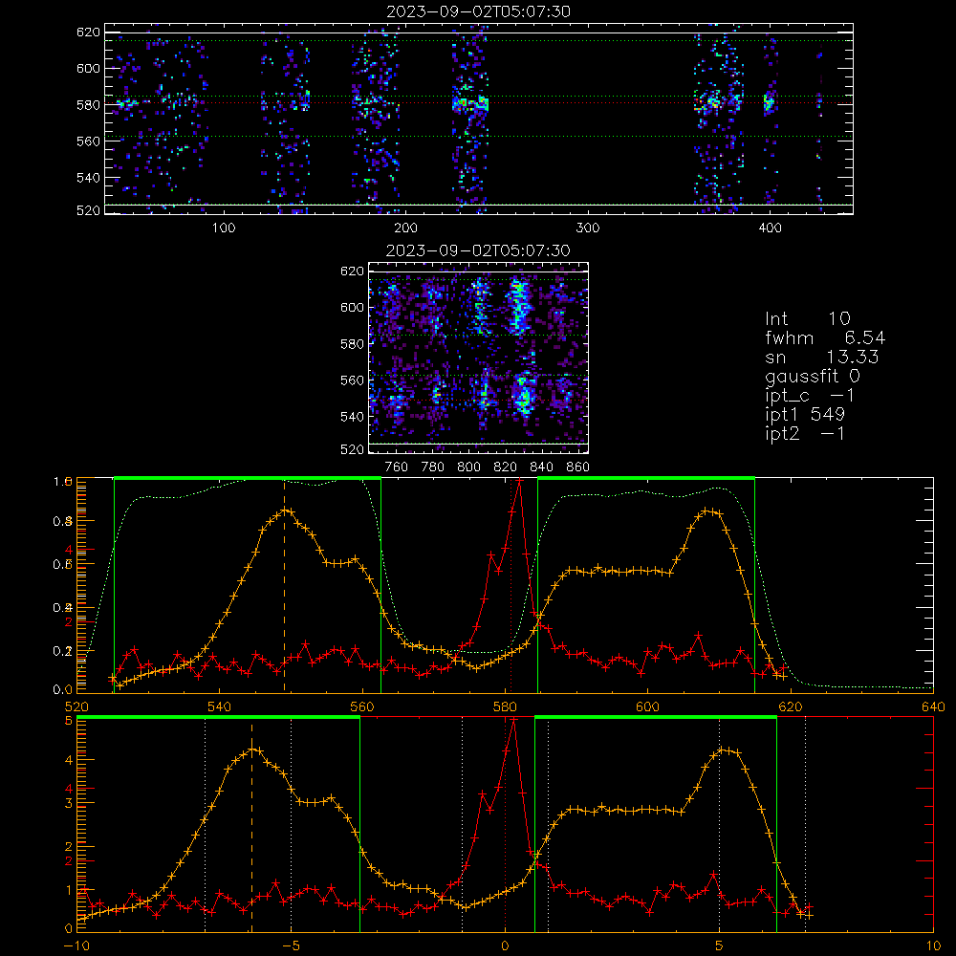Click y-axis label '600' on middle image
Image resolution: width=956 pixels, height=956 pixels.
[353, 307]
